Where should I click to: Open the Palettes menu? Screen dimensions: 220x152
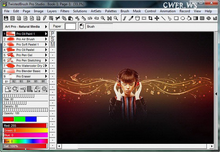(x=111, y=11)
